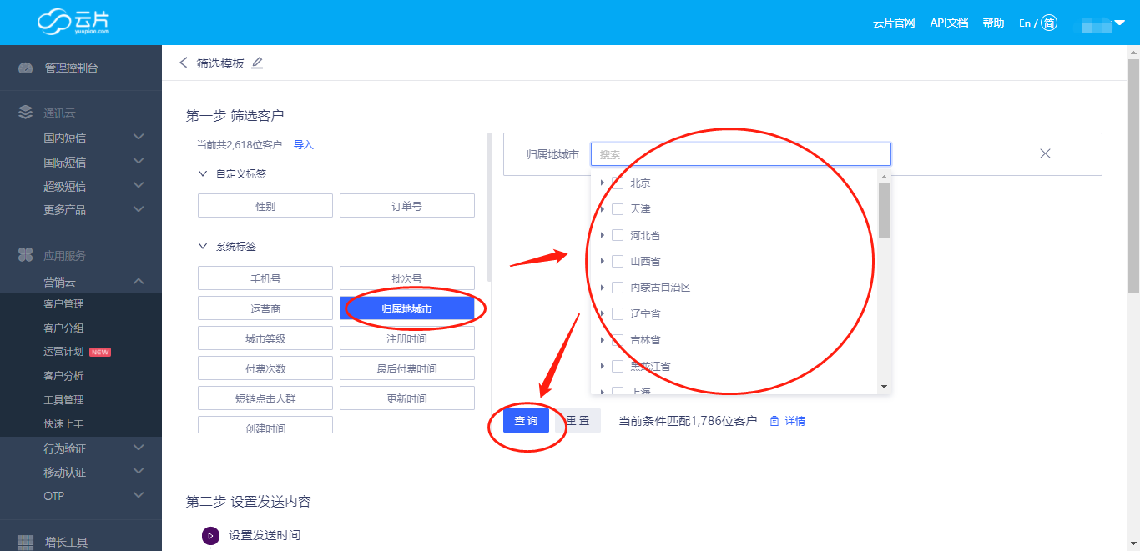Click the page vertical scrollbar
Screen dimensions: 1140x551
[x=1133, y=176]
